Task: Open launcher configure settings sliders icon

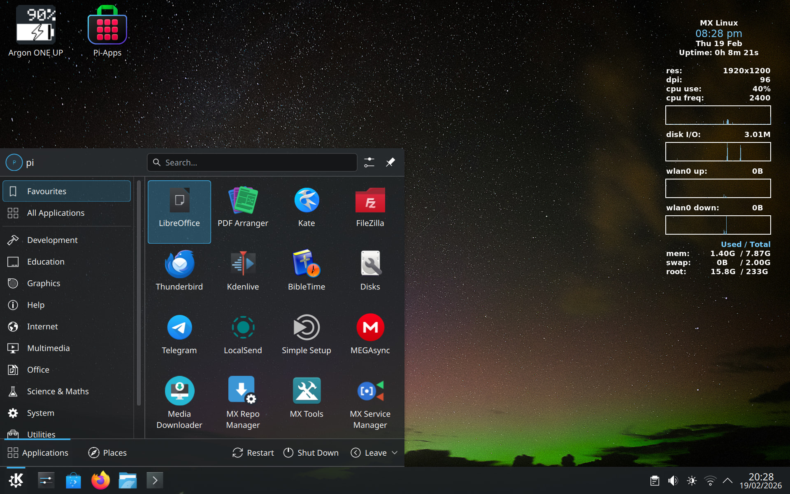Action: [x=369, y=163]
